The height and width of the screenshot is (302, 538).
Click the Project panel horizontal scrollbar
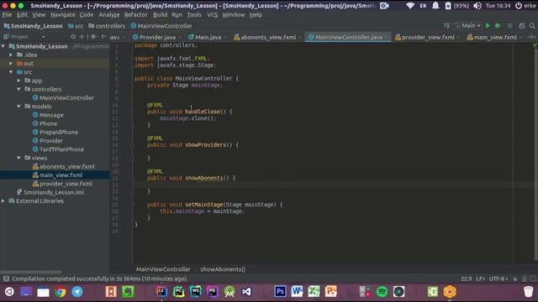click(31, 272)
